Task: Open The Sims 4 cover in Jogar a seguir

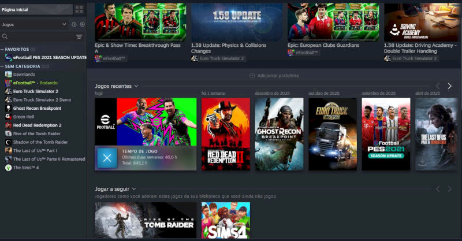Action: coord(226,220)
